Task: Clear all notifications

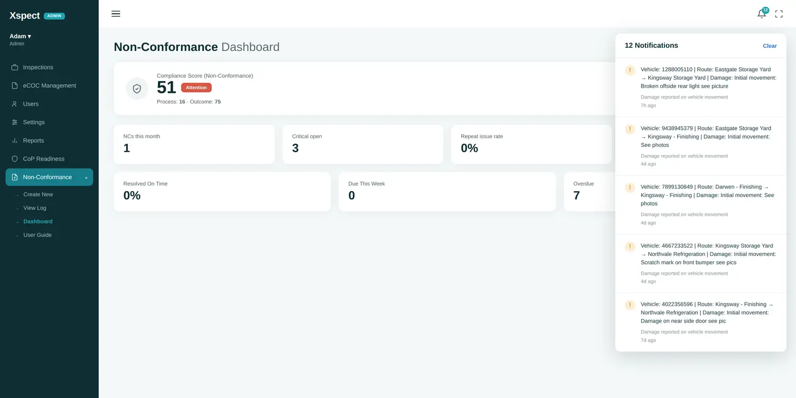Action: tap(769, 46)
